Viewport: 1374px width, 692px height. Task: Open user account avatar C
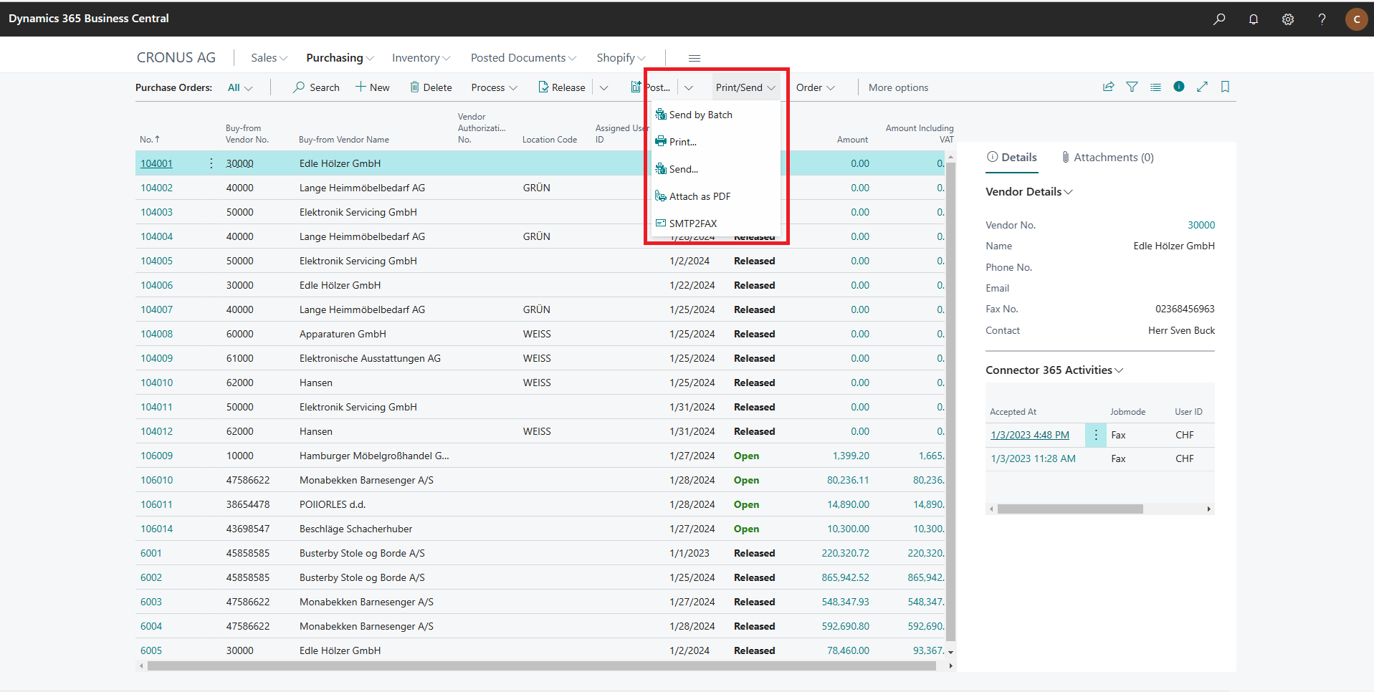coord(1356,19)
